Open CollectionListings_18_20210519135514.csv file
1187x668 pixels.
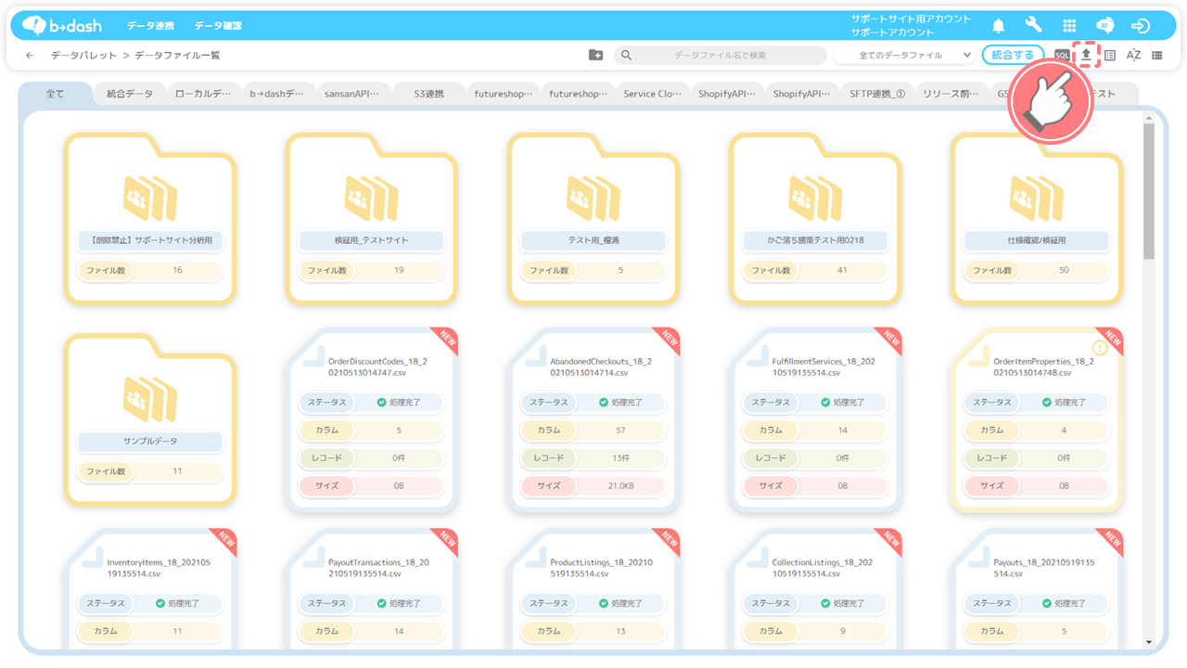(x=823, y=568)
